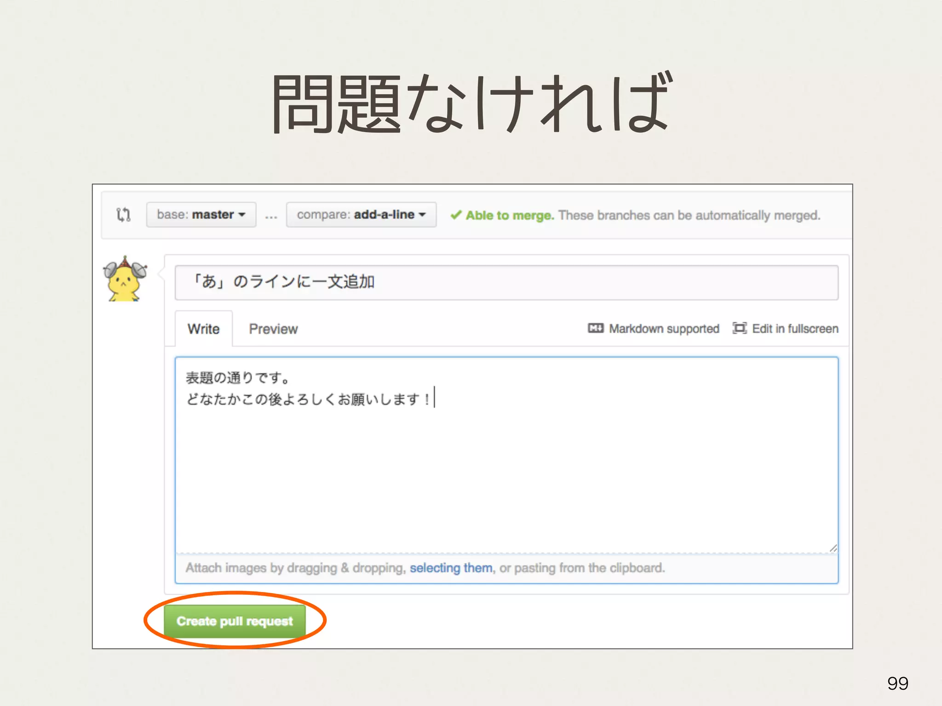Click the branch compare switch icon
This screenshot has width=942, height=706.
pos(123,215)
